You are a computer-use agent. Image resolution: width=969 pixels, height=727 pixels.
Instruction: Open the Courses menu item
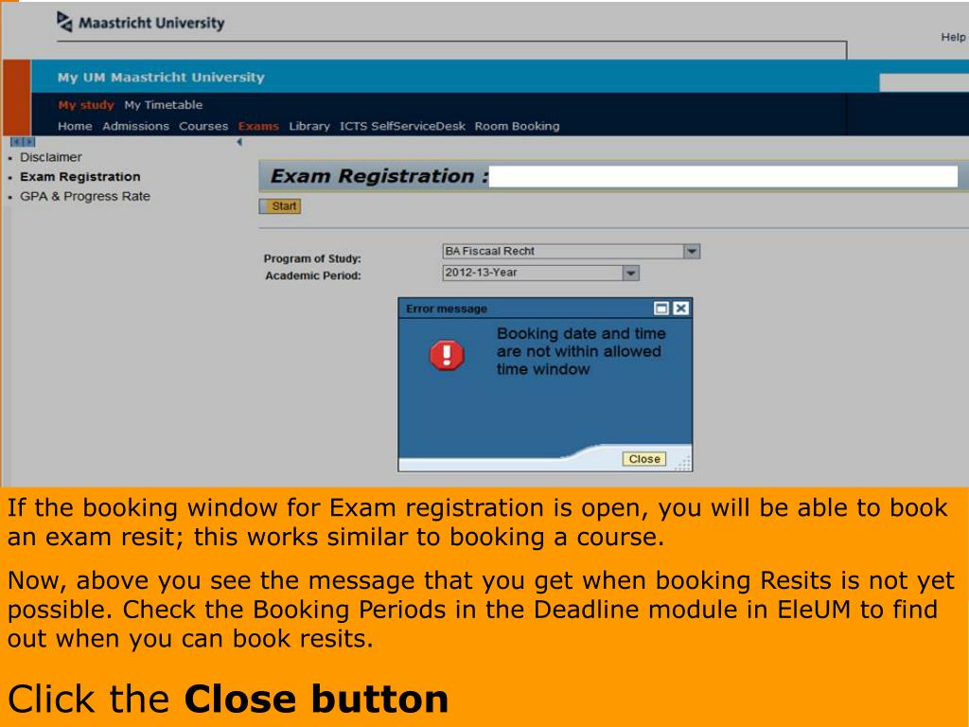[x=203, y=126]
